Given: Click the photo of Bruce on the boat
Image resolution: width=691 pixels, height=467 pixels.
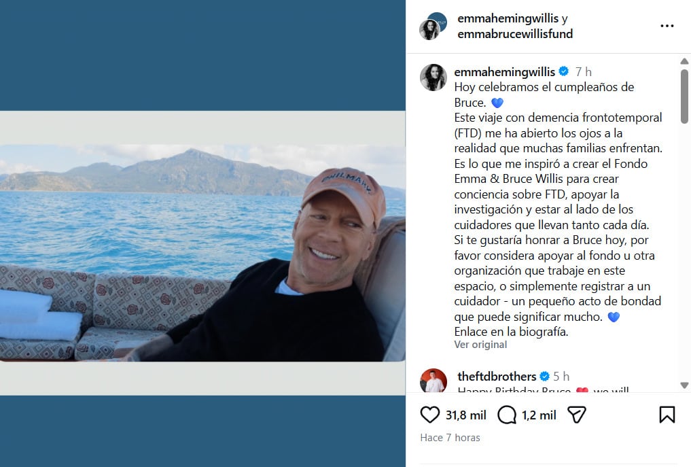Looking at the screenshot, I should 204,252.
